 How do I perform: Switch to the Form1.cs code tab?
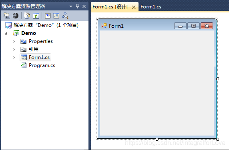pos(151,7)
